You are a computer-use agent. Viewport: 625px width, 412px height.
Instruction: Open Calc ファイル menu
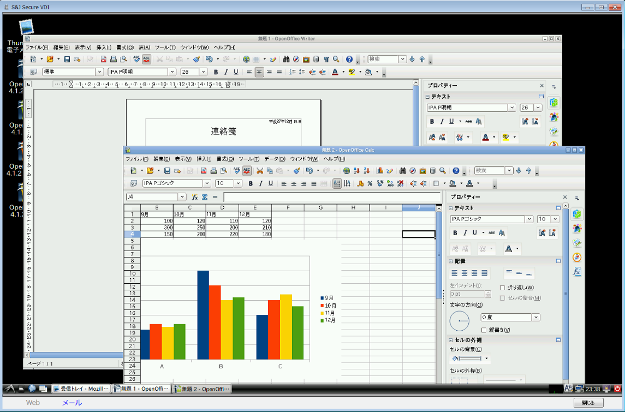point(137,159)
